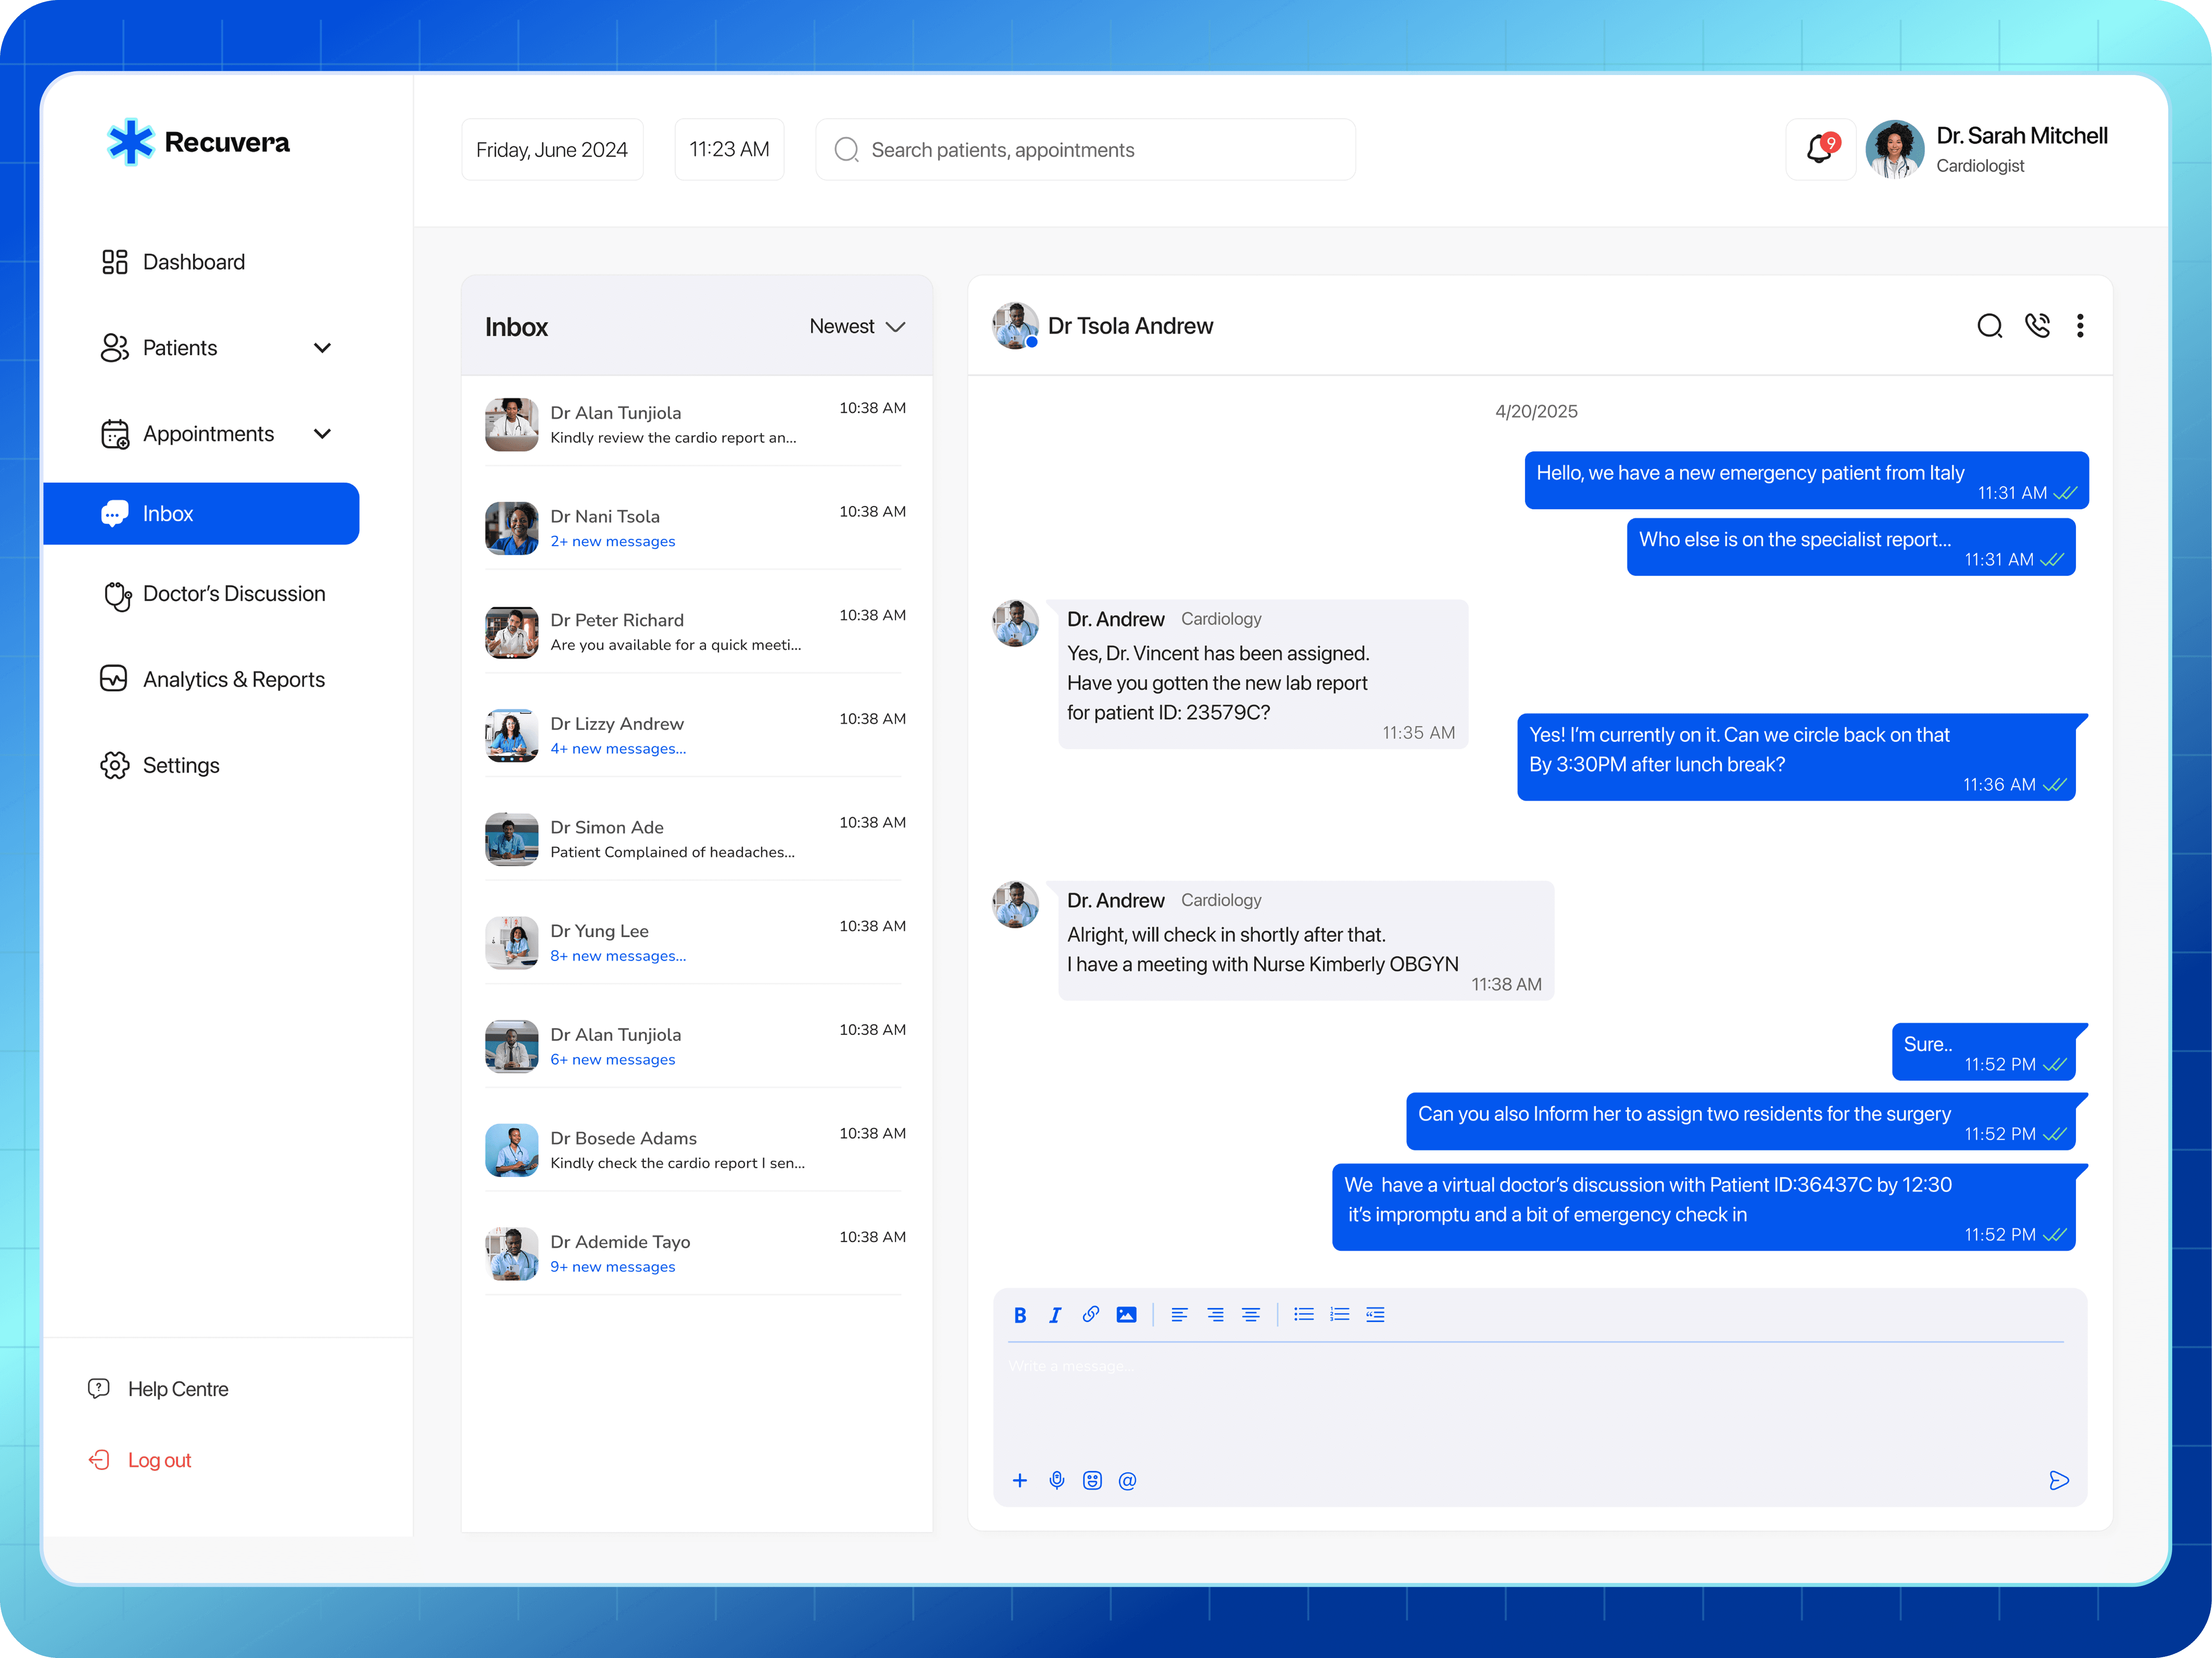Start a voice call with Dr Tsola Andrew
The image size is (2212, 1658).
(2037, 326)
